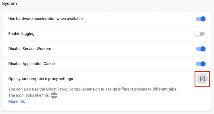Viewport: 214px width, 114px height.
Task: Enable the logging toggle switch
Action: click(200, 34)
